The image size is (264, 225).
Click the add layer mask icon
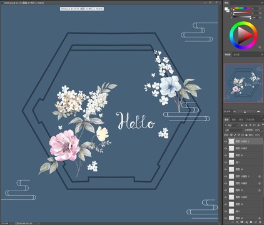pyautogui.click(x=241, y=222)
